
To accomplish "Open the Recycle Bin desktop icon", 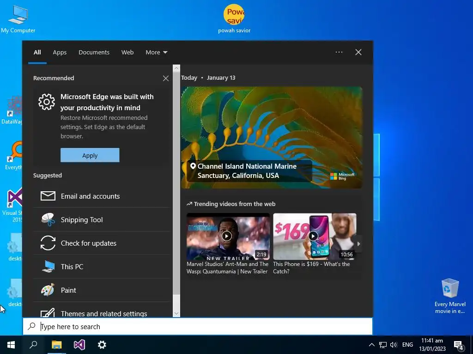I will pyautogui.click(x=450, y=296).
